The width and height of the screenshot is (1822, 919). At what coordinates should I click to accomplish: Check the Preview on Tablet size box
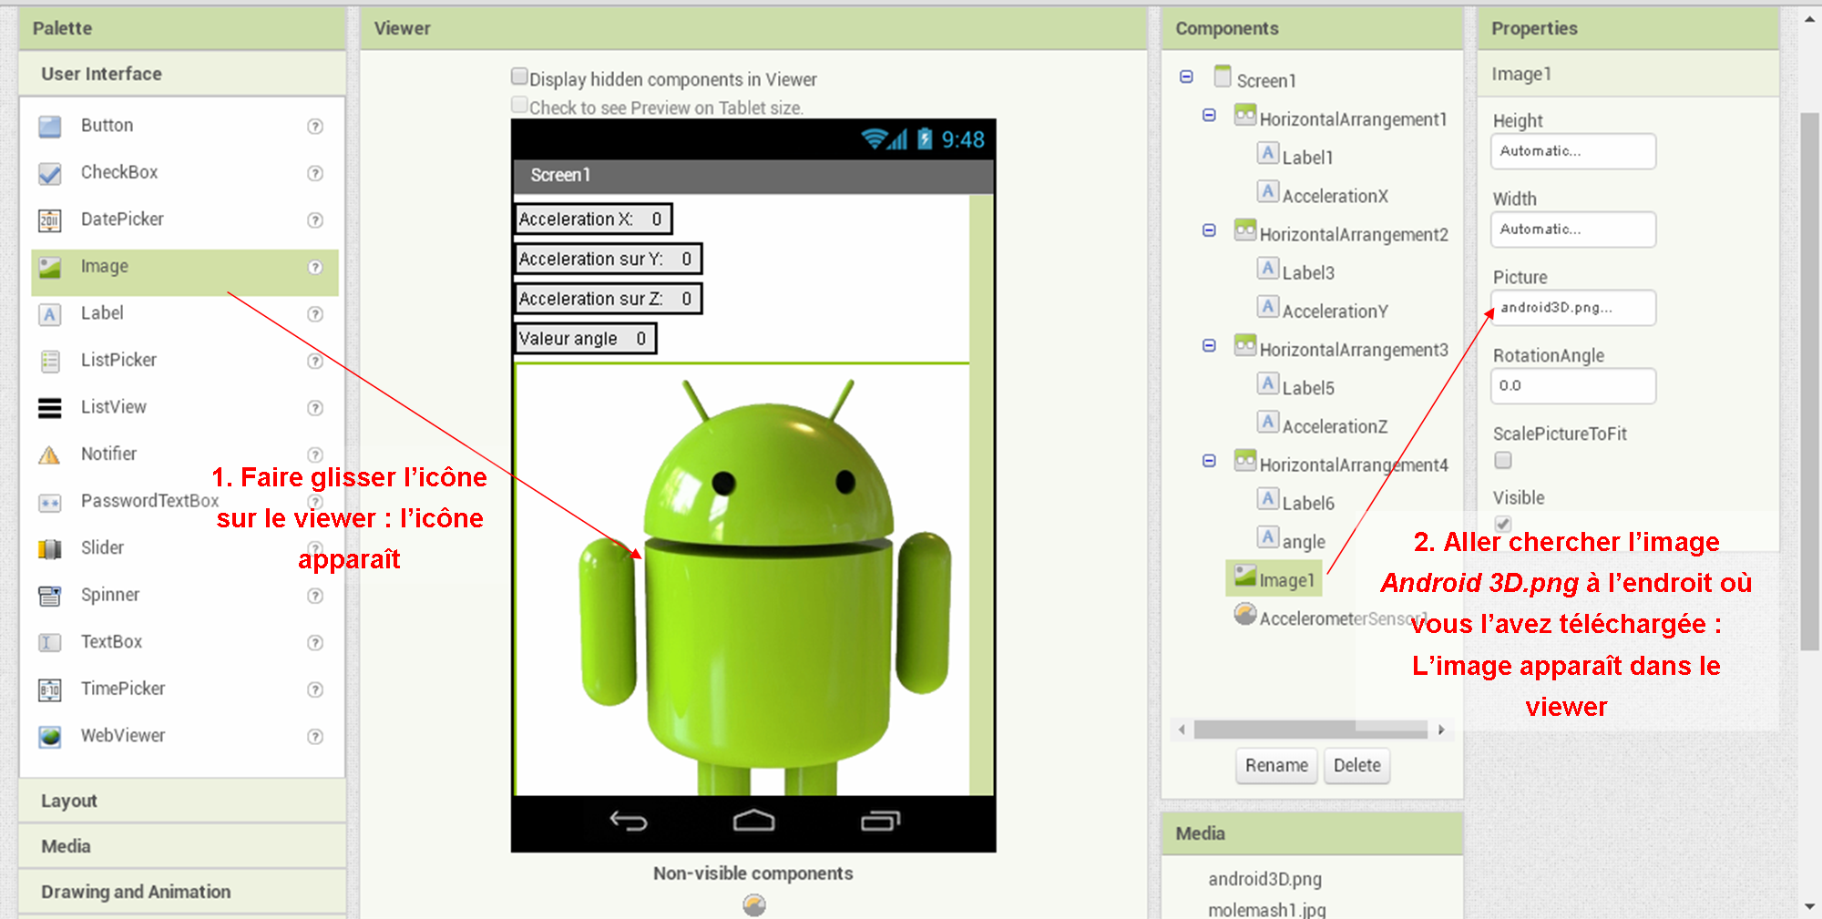[519, 105]
